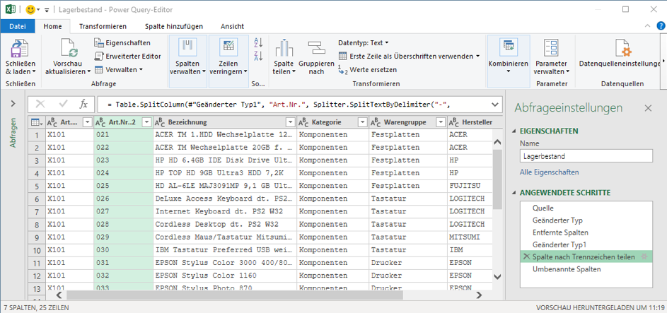Click the Vorschau aktualisieren icon

tap(69, 49)
